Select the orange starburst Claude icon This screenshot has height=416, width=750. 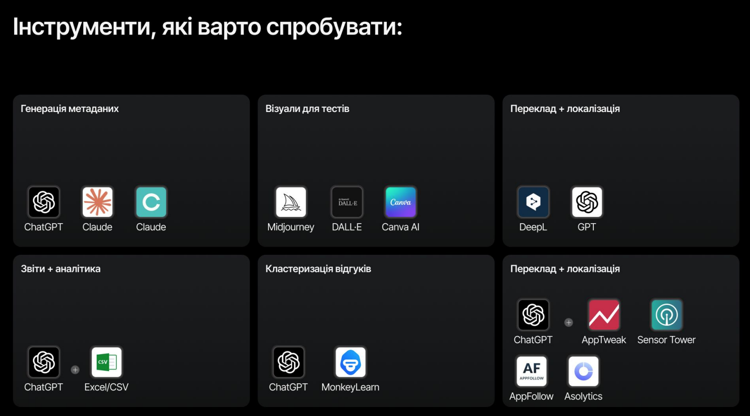[x=98, y=202]
